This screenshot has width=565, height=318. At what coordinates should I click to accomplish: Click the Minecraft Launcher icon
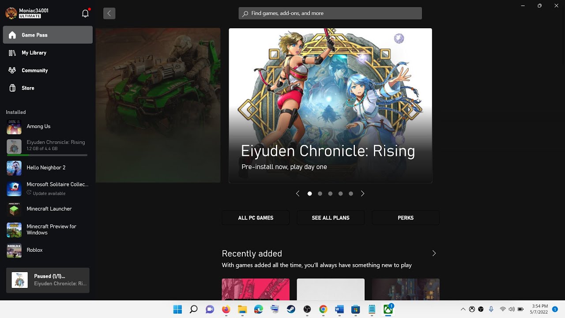click(x=14, y=209)
